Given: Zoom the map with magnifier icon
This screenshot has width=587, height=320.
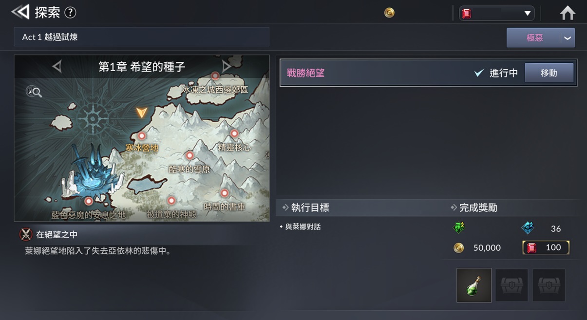Looking at the screenshot, I should click(34, 91).
